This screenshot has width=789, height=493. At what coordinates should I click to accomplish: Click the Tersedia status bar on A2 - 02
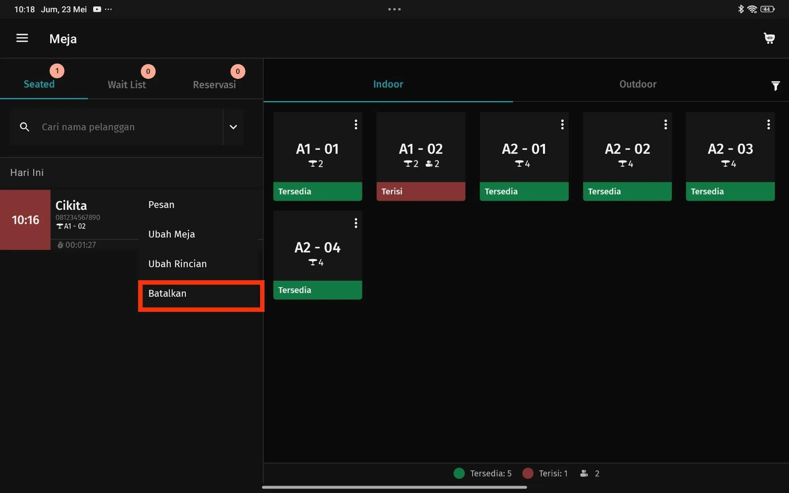pyautogui.click(x=627, y=191)
